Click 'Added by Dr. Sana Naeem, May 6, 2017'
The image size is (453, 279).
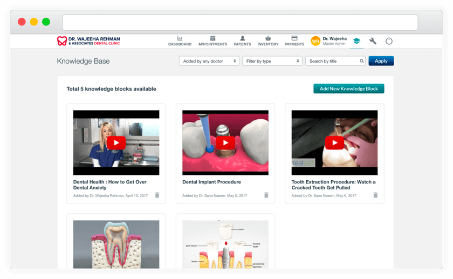[x=324, y=196]
